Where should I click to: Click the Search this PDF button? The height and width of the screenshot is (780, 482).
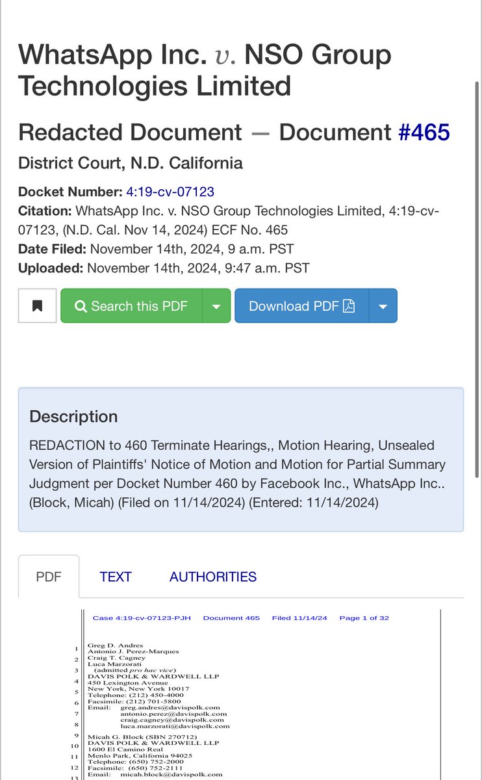(132, 305)
